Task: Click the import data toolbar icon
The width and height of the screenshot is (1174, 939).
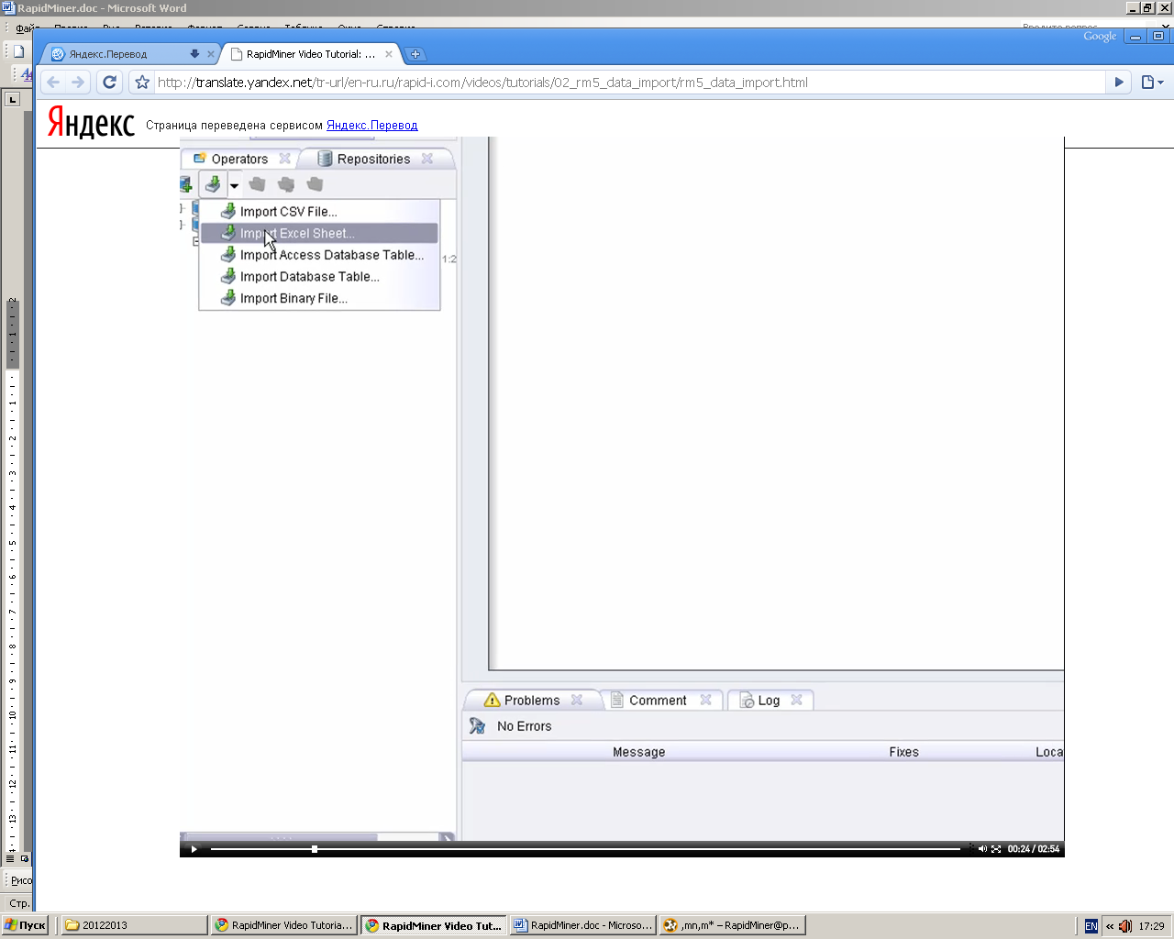Action: tap(213, 184)
